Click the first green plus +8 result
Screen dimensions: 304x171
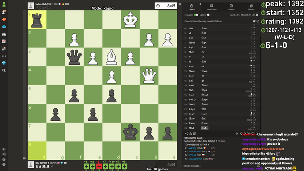[86, 166]
